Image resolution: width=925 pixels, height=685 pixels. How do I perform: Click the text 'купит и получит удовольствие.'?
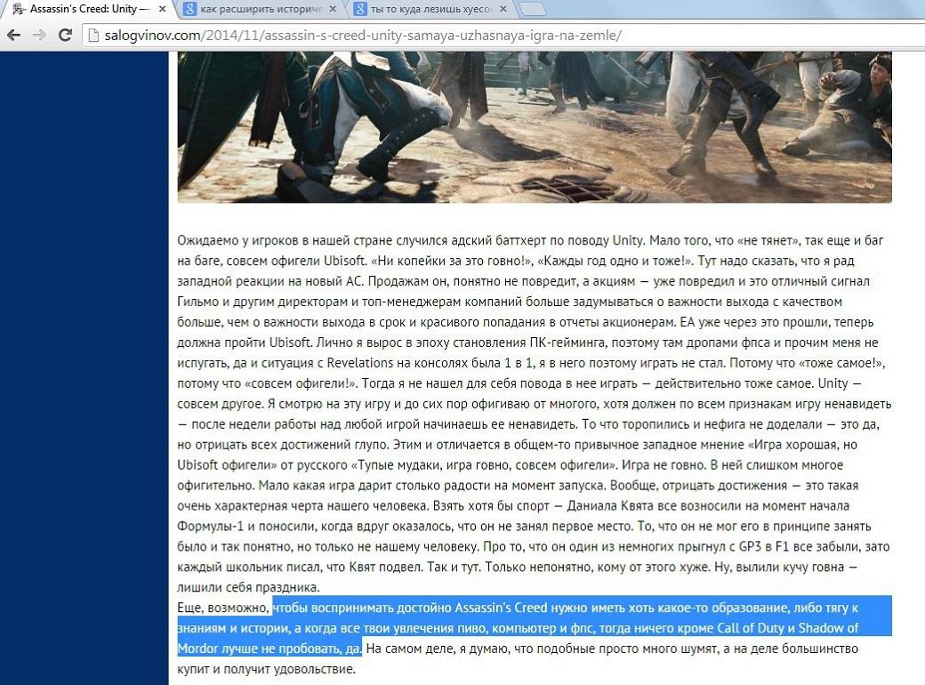(x=267, y=669)
